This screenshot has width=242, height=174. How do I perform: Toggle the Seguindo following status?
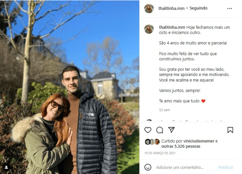pyautogui.click(x=199, y=8)
